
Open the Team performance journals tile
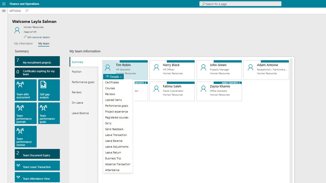pyautogui.click(x=26, y=113)
